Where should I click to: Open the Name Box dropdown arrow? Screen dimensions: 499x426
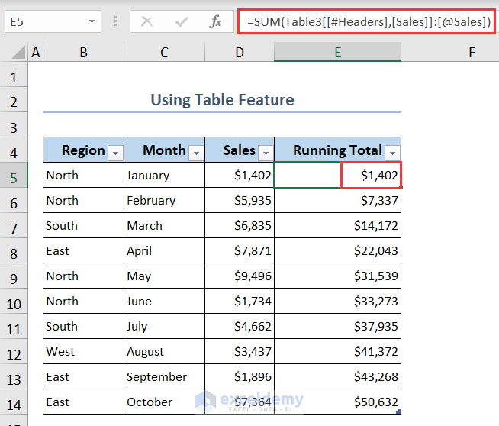click(x=92, y=22)
